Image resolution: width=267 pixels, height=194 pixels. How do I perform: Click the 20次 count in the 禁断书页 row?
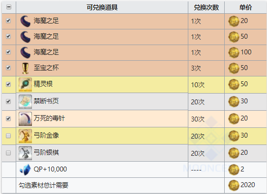pyautogui.click(x=198, y=102)
